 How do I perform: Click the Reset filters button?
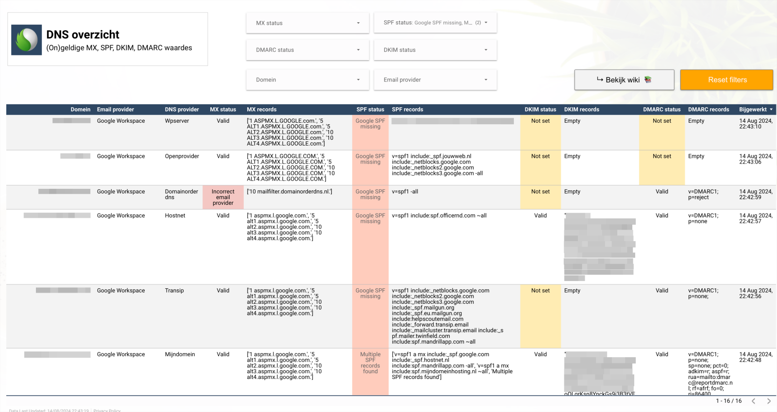726,80
